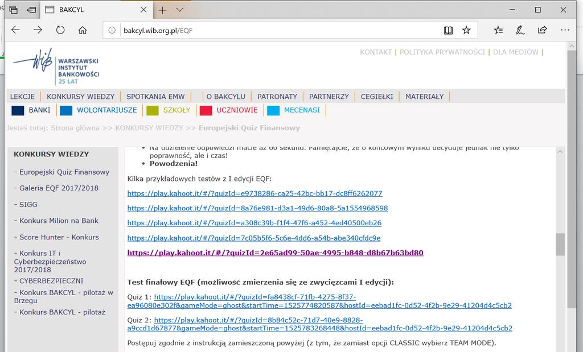The image size is (583, 352).
Task: Click the inner content scroll-up arrow
Action: [560, 152]
